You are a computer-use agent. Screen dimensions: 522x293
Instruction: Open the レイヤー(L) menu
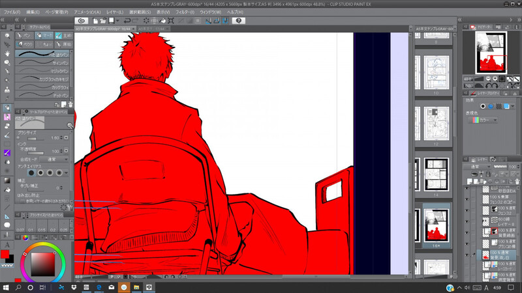[115, 12]
